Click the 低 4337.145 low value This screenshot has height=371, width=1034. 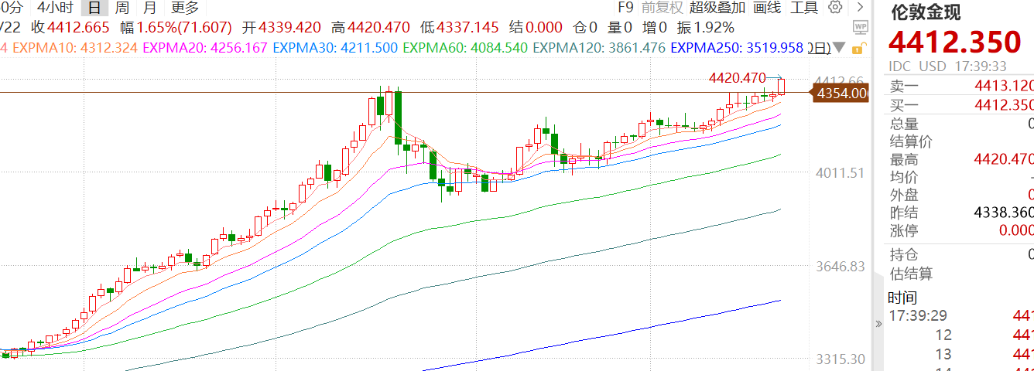point(460,28)
